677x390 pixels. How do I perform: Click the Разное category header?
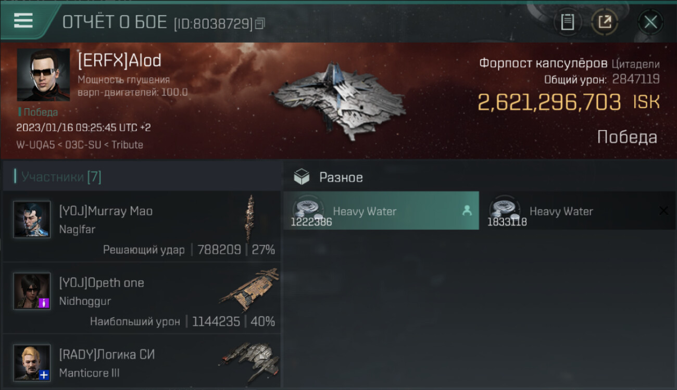pos(341,177)
